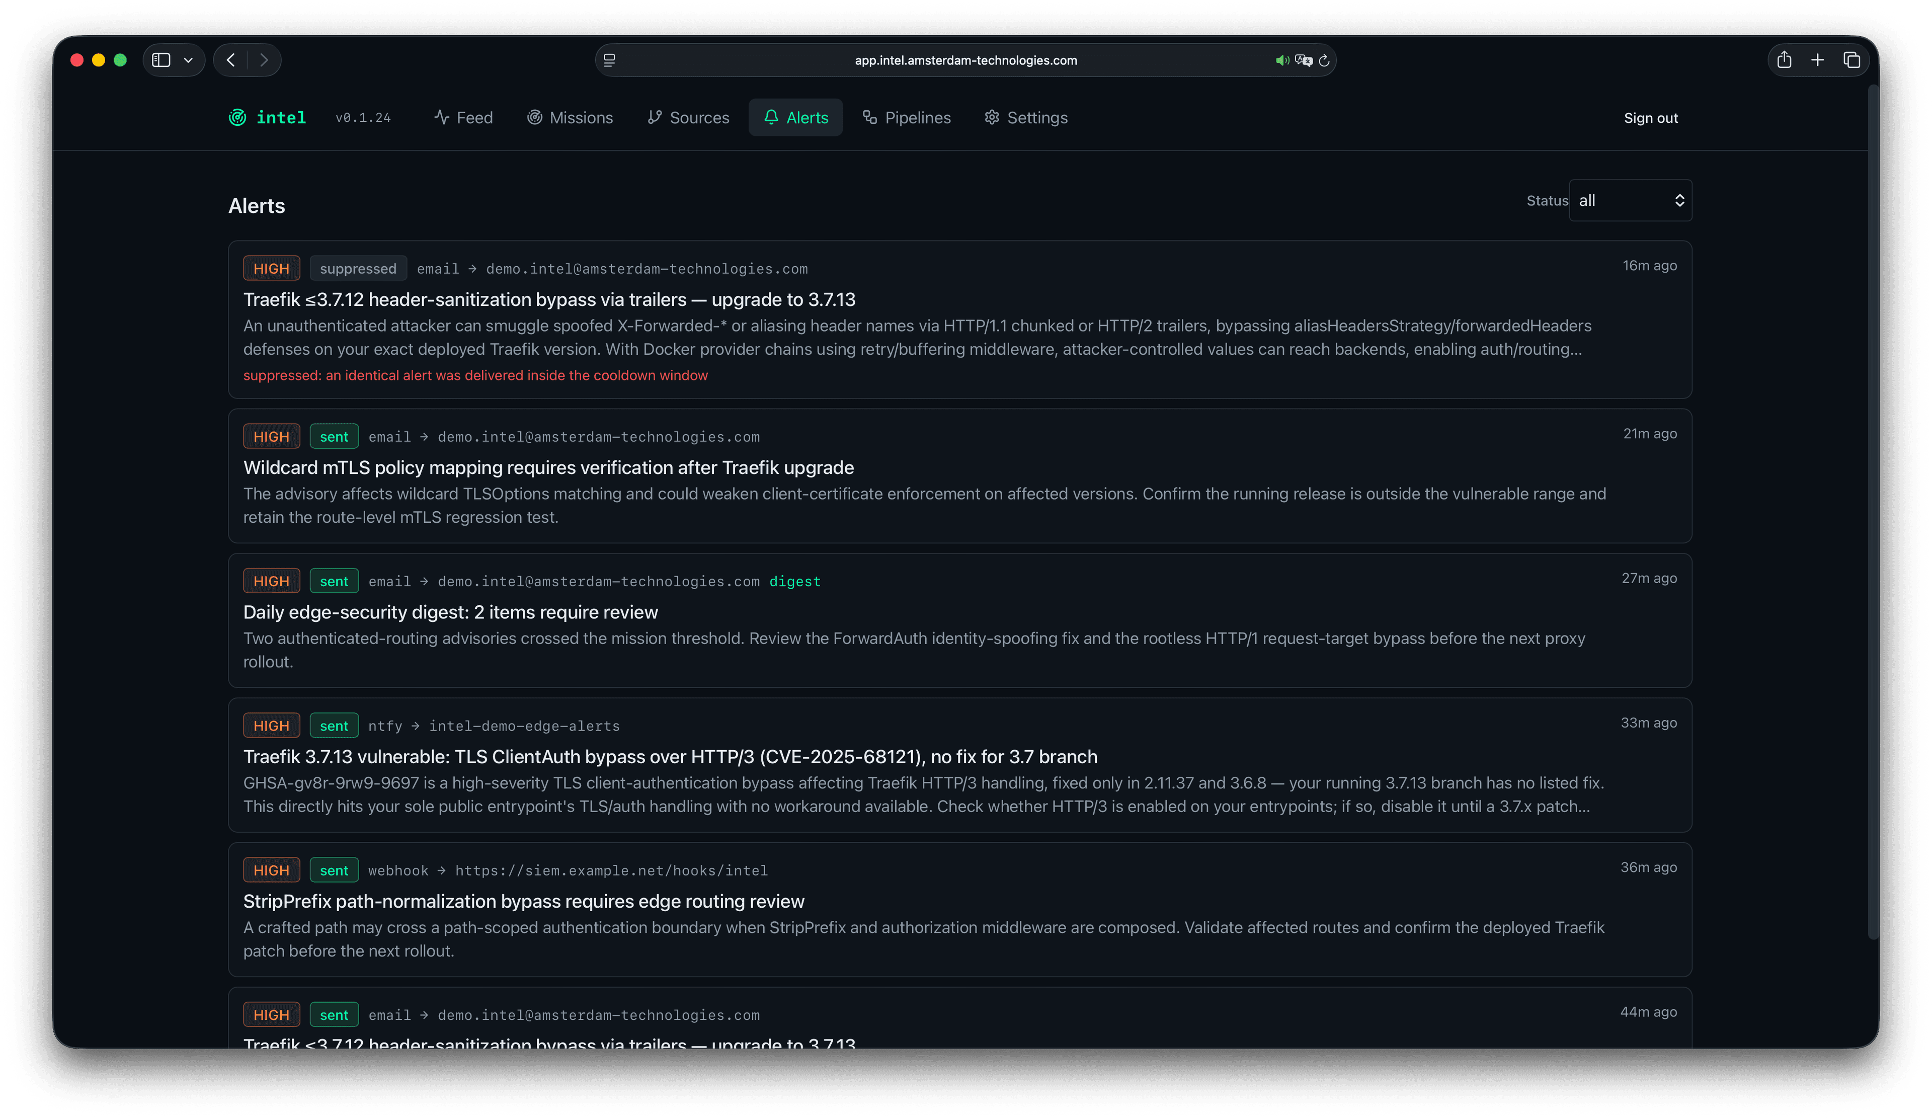The image size is (1932, 1118).
Task: Click the 16m ago timestamp
Action: [1649, 265]
